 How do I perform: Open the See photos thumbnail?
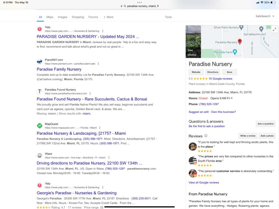click(x=193, y=41)
